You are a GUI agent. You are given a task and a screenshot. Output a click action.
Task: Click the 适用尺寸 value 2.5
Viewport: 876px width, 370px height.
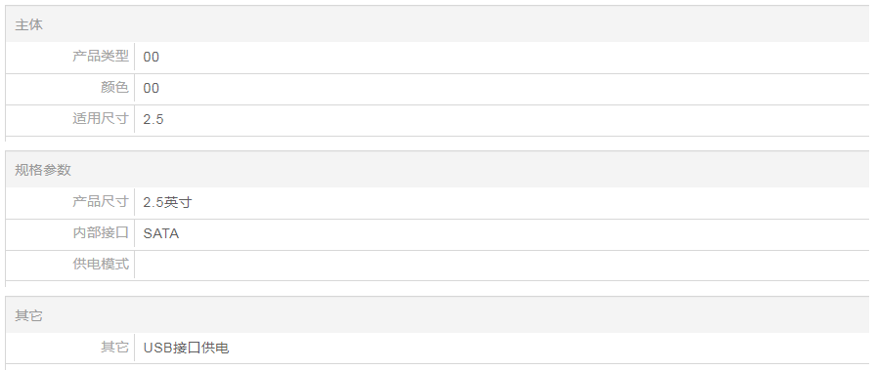coord(153,119)
